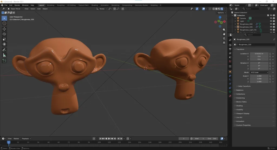This screenshot has width=277, height=150.
Task: Open the XYZ Euler rotation mode dropdown
Action: (259, 72)
